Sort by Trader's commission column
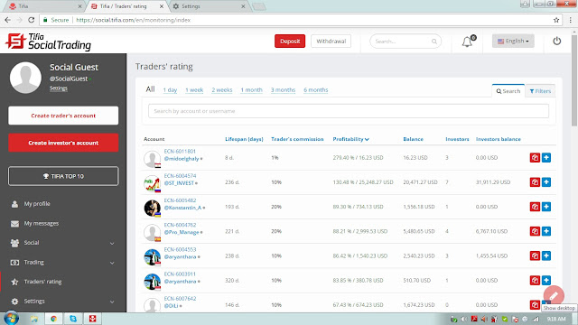This screenshot has width=578, height=325. [297, 139]
